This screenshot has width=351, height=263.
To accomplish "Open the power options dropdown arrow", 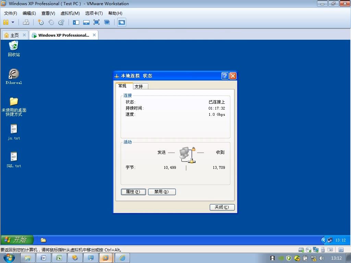I will [13, 22].
